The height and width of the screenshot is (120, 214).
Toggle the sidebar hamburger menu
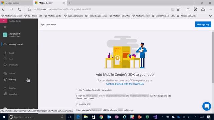tap(5, 27)
